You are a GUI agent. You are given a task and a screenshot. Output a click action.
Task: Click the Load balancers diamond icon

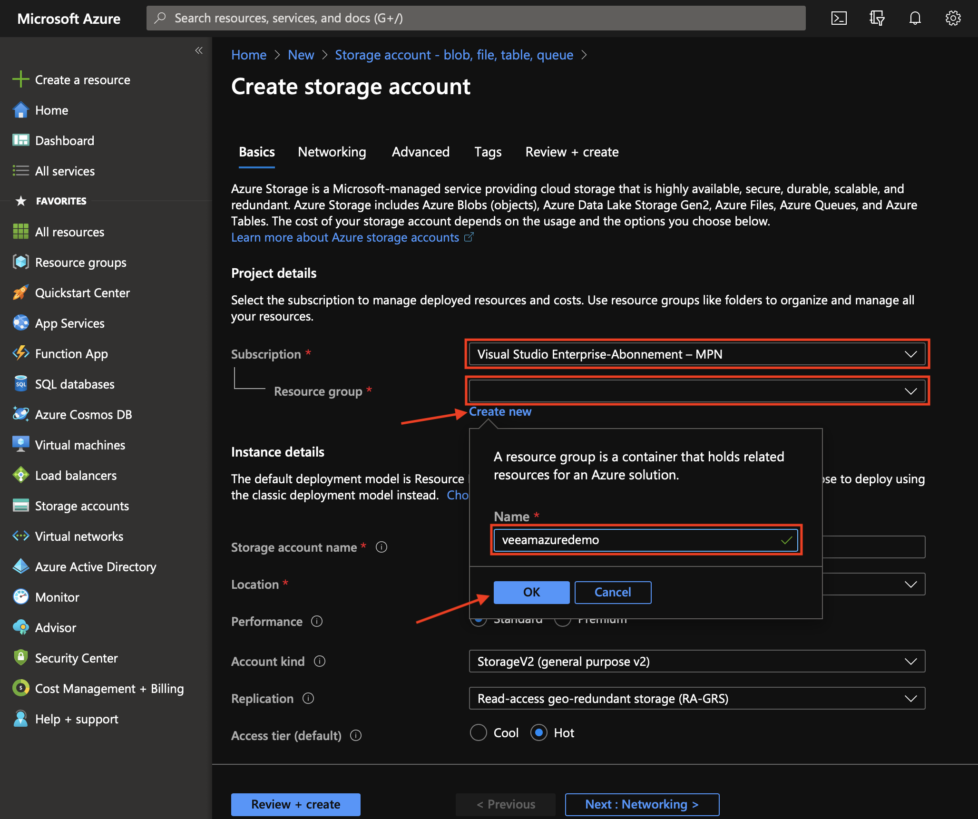[x=20, y=475]
